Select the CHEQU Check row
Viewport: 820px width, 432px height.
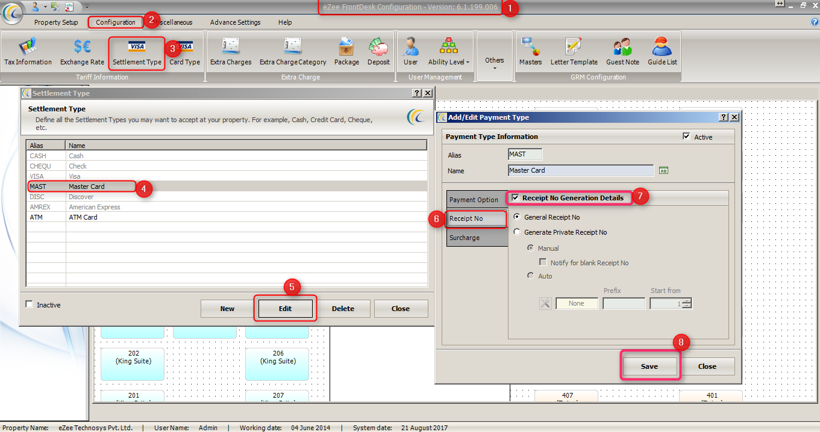click(227, 166)
